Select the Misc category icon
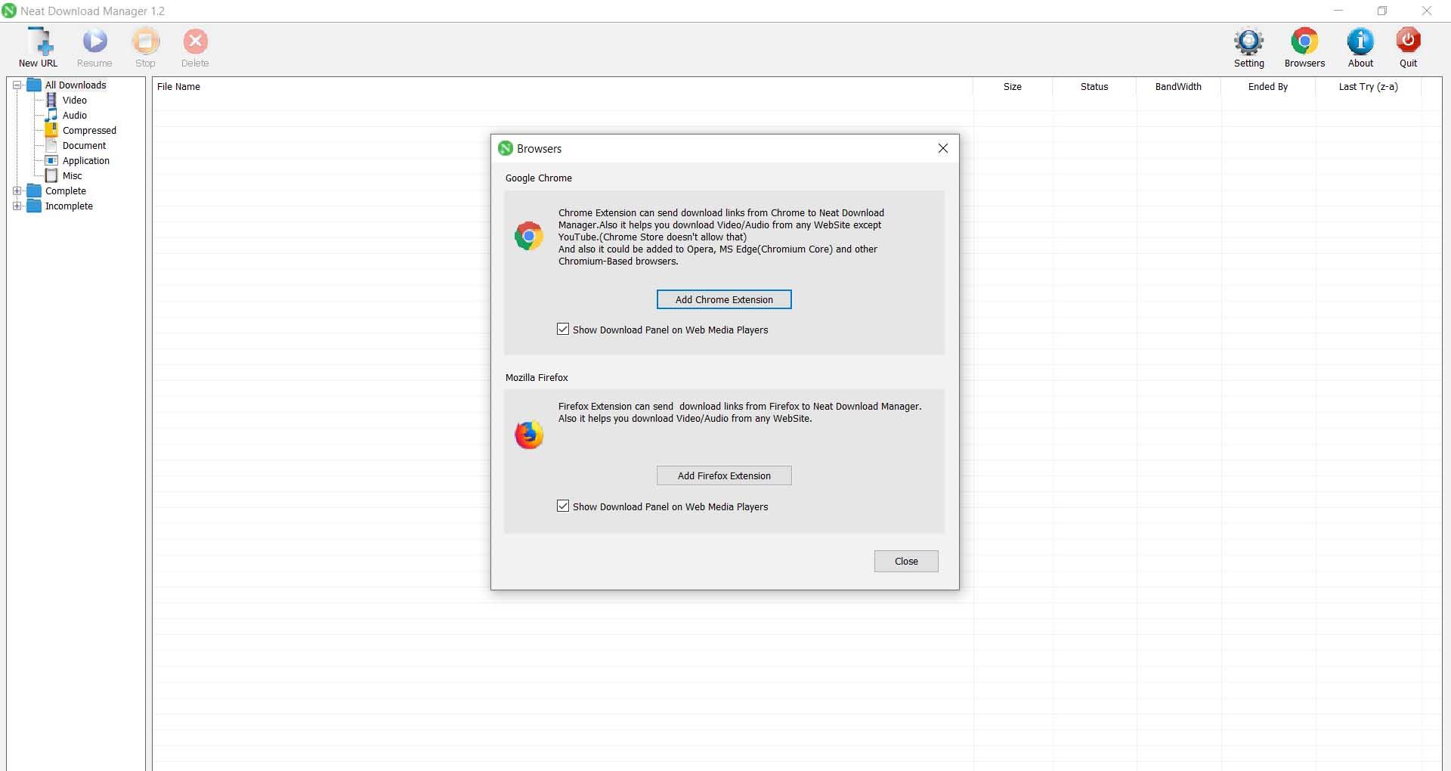This screenshot has height=771, width=1451. (x=51, y=175)
